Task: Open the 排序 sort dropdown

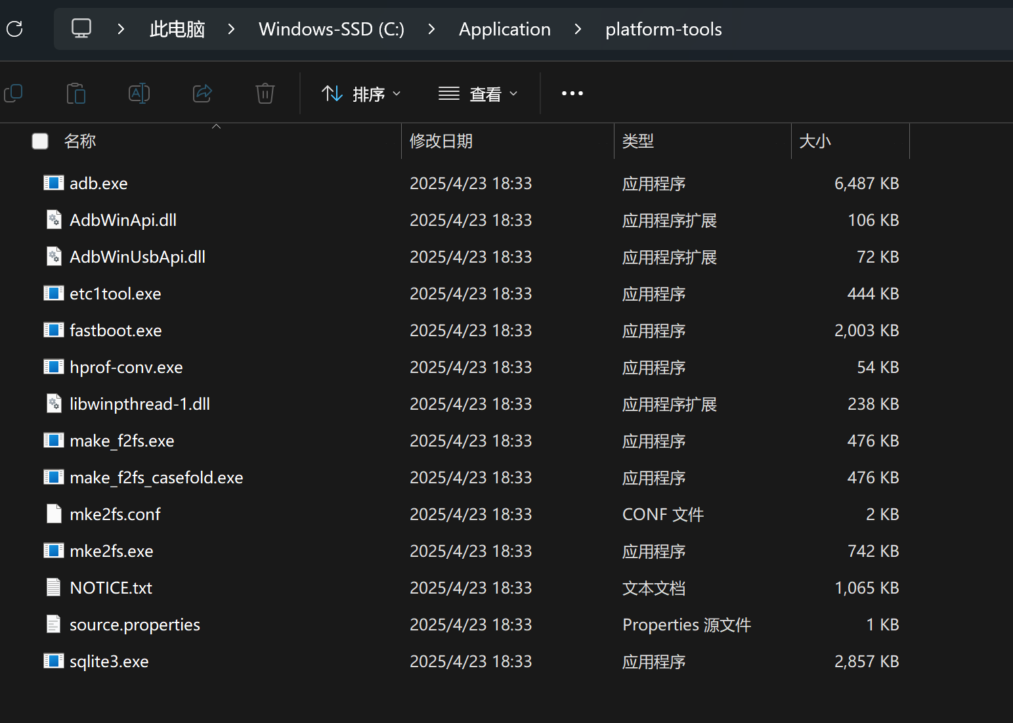Action: pyautogui.click(x=361, y=94)
